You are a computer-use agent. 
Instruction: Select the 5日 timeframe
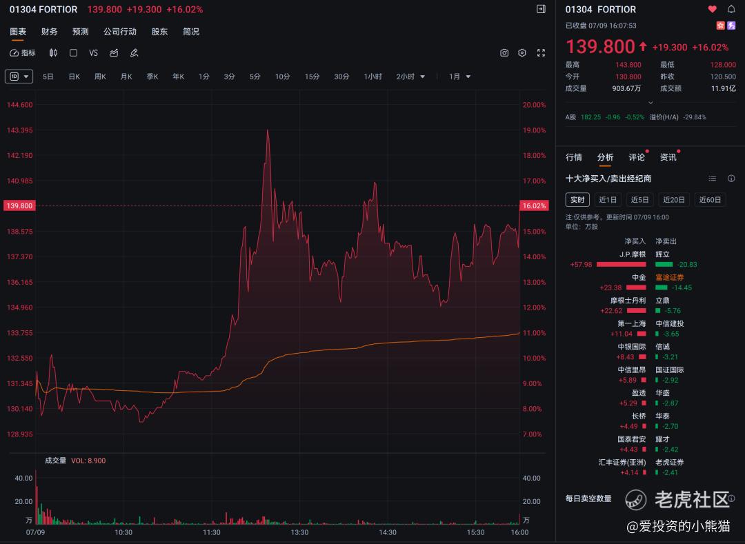pos(48,77)
